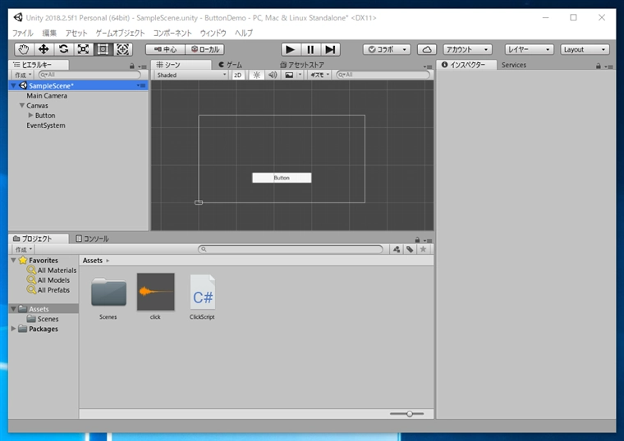Viewport: 624px width, 441px height.
Task: Expand the Button object in hierarchy
Action: [x=31, y=116]
